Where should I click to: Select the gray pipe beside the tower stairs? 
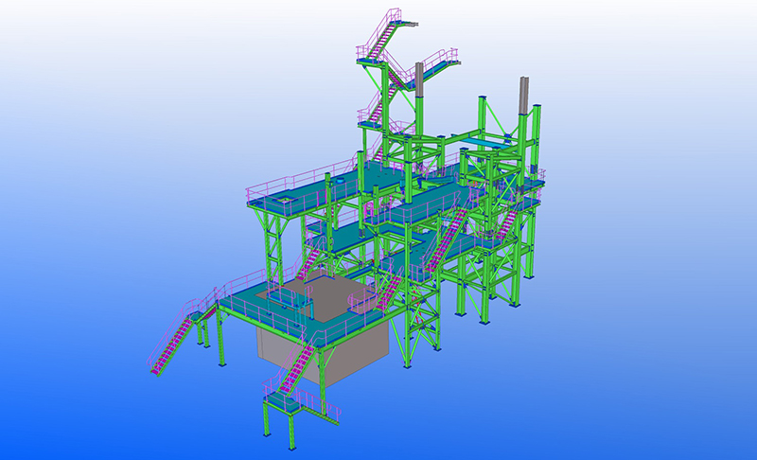[418, 87]
